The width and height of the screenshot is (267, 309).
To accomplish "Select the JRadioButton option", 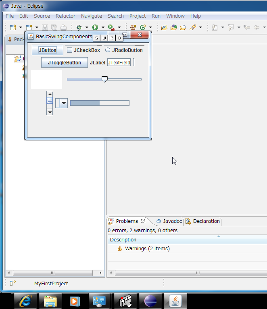I will click(108, 50).
